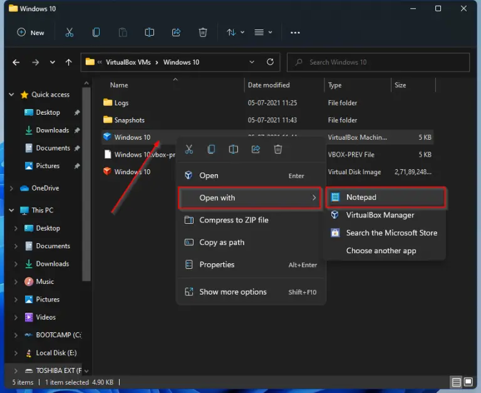The height and width of the screenshot is (393, 481).
Task: Click the Rename icon in the context menu
Action: 234,150
